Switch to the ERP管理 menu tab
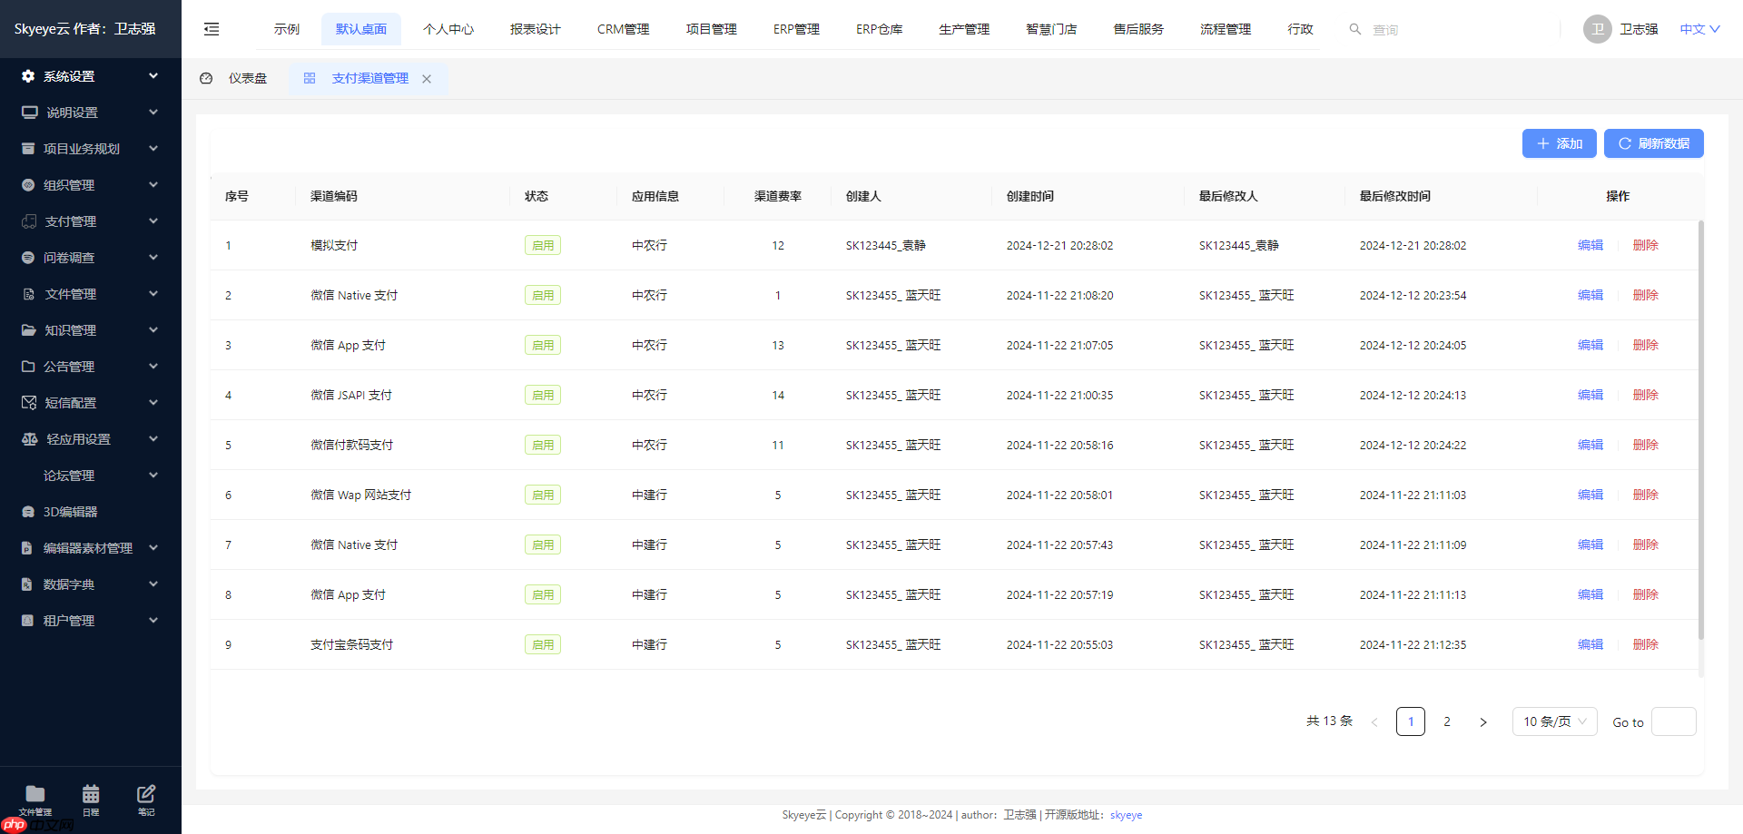Screen dimensions: 1743x834 coord(795,28)
